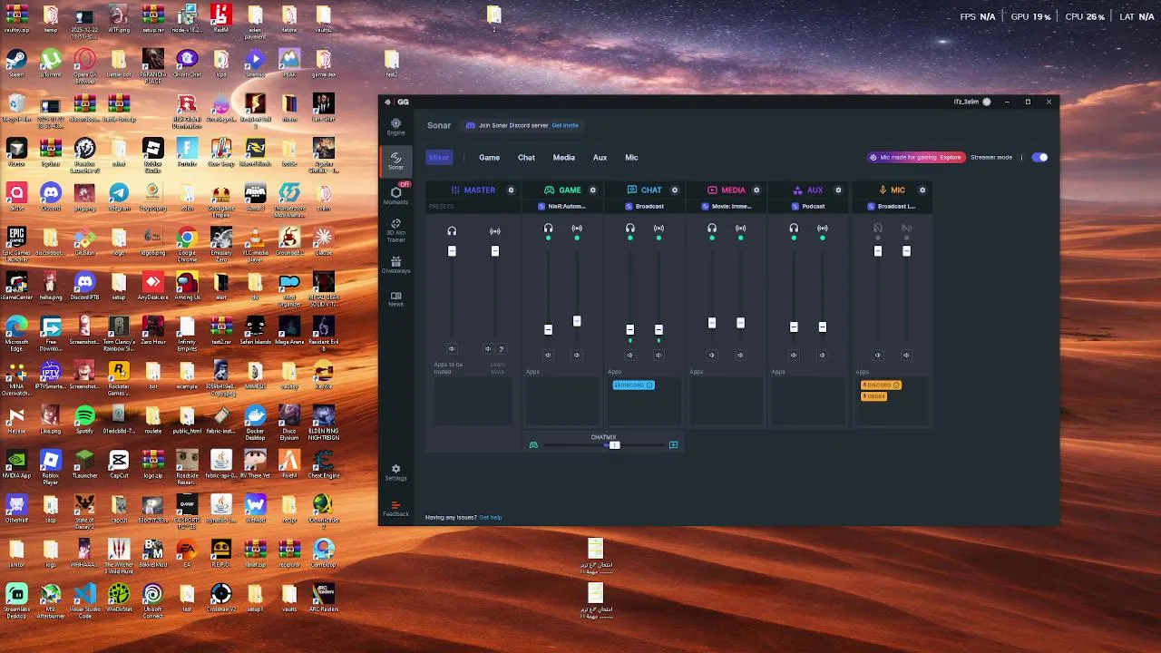Open Steam desktop shortcut

[16, 63]
